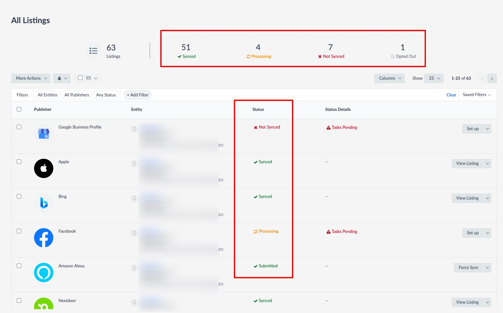Viewport: 503px width, 313px height.
Task: Open the Columns dropdown
Action: [389, 78]
